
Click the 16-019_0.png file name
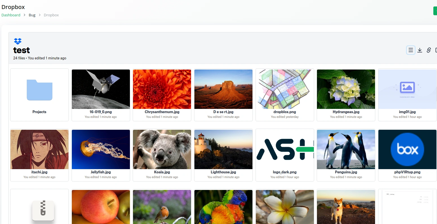(101, 112)
